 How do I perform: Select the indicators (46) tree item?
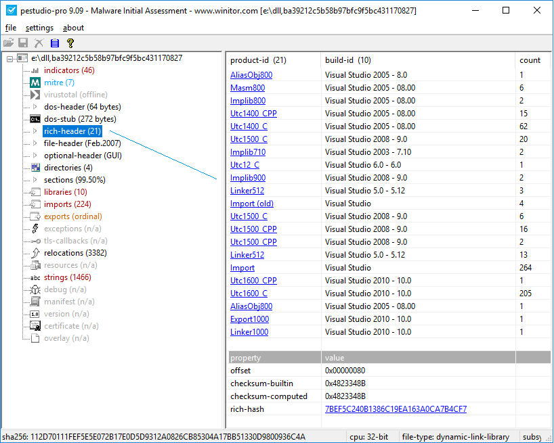tap(69, 70)
